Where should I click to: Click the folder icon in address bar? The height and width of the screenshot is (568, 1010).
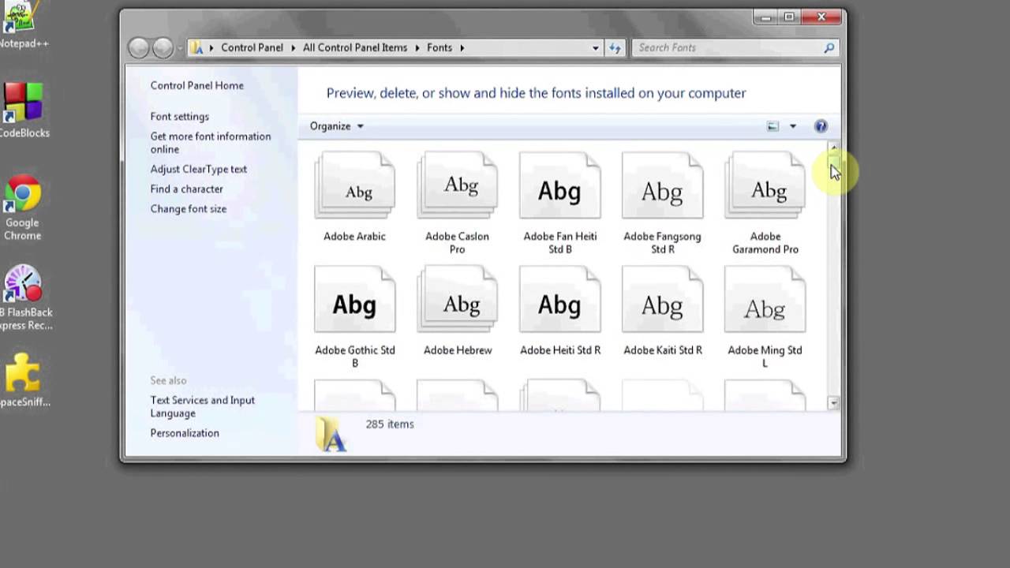pos(196,48)
